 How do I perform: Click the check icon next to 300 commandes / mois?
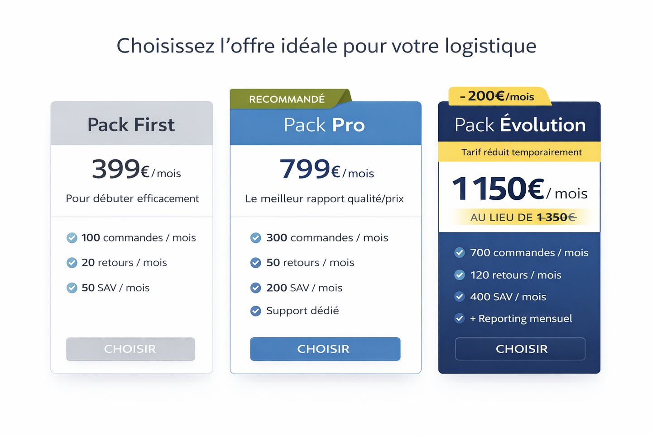(256, 238)
